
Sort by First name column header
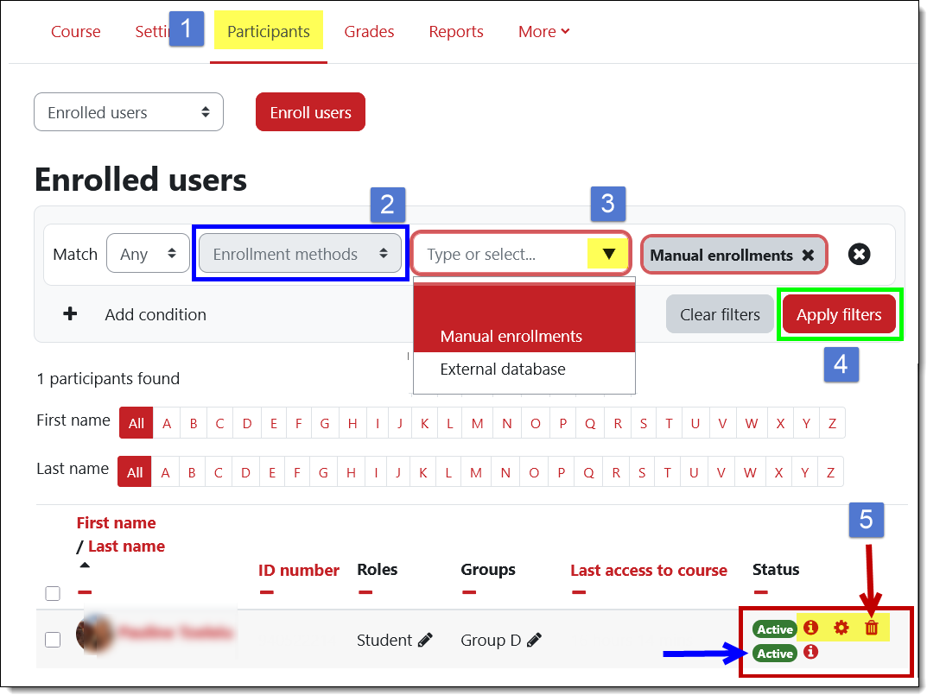(116, 522)
